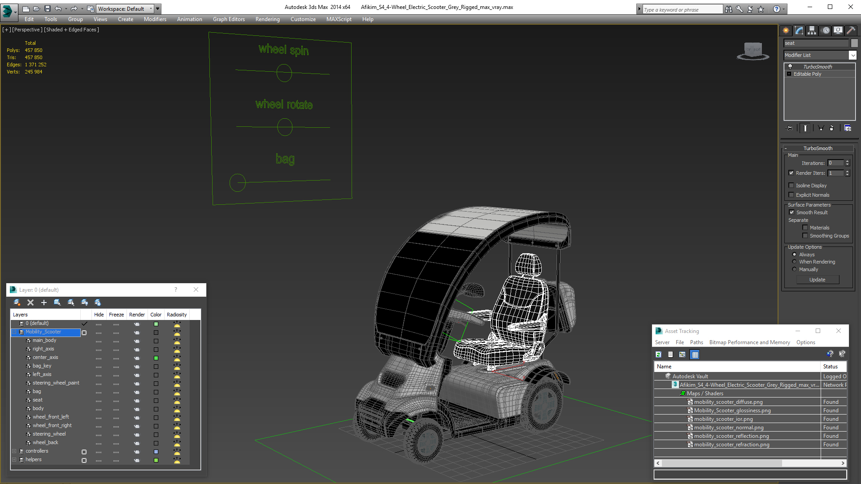Viewport: 861px width, 484px height.
Task: Click the Update button
Action: point(818,280)
